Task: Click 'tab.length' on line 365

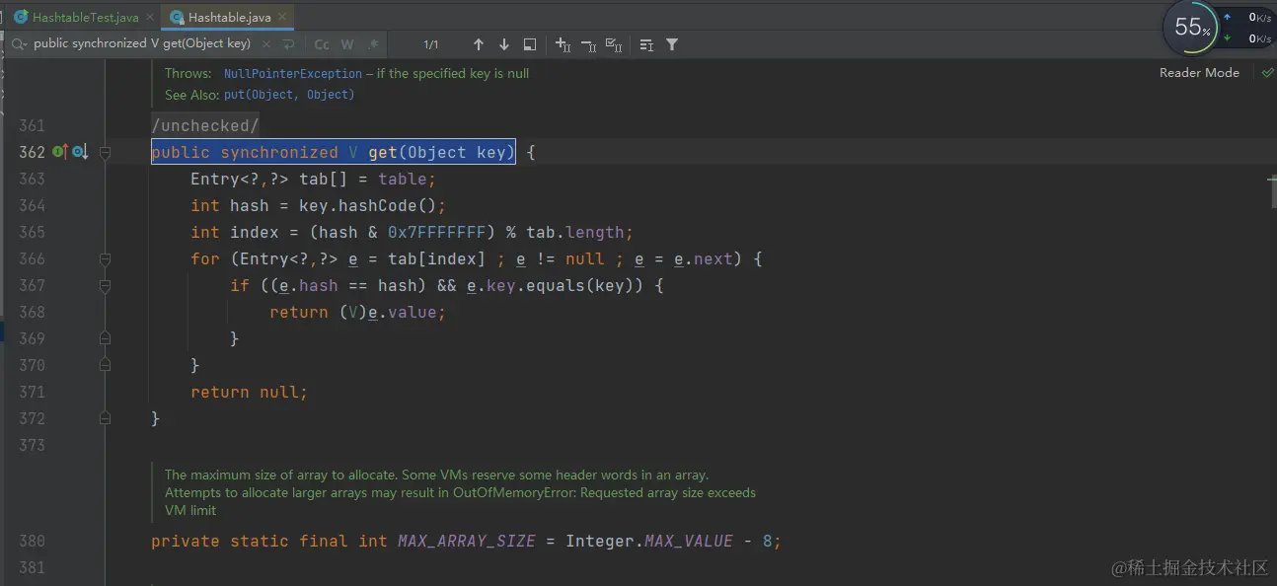Action: point(575,232)
